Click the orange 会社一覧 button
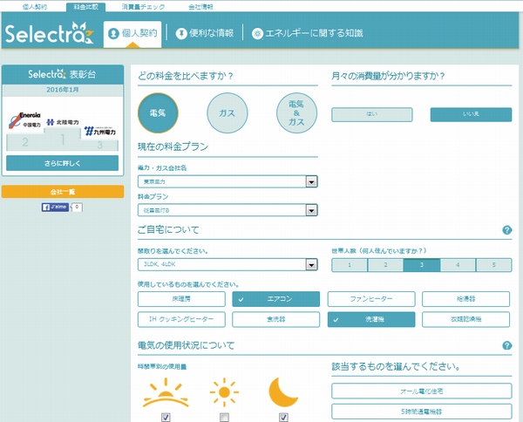Viewport: 523px width, 422px height. [x=62, y=191]
